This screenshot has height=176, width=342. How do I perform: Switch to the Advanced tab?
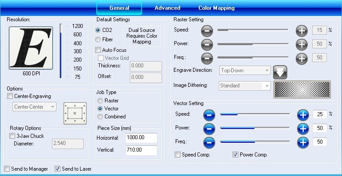click(x=168, y=8)
